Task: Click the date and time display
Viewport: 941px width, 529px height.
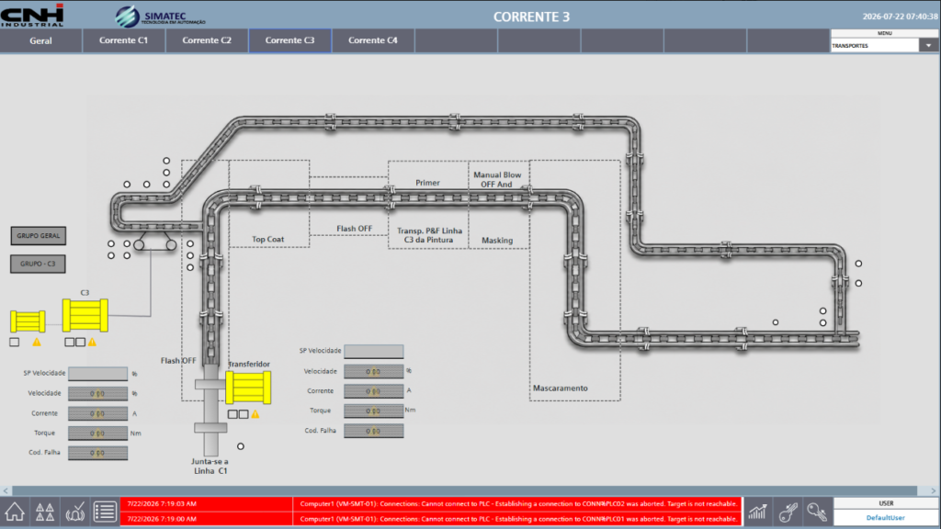Action: [x=900, y=17]
